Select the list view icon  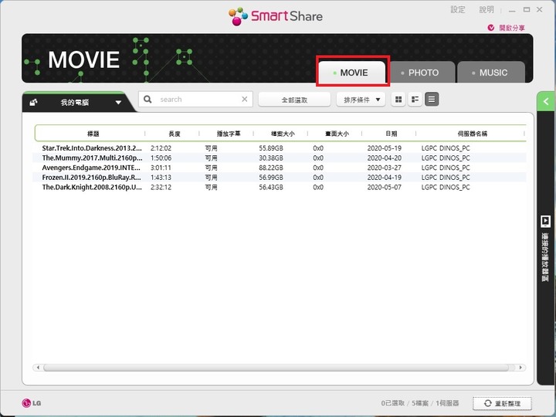(432, 100)
